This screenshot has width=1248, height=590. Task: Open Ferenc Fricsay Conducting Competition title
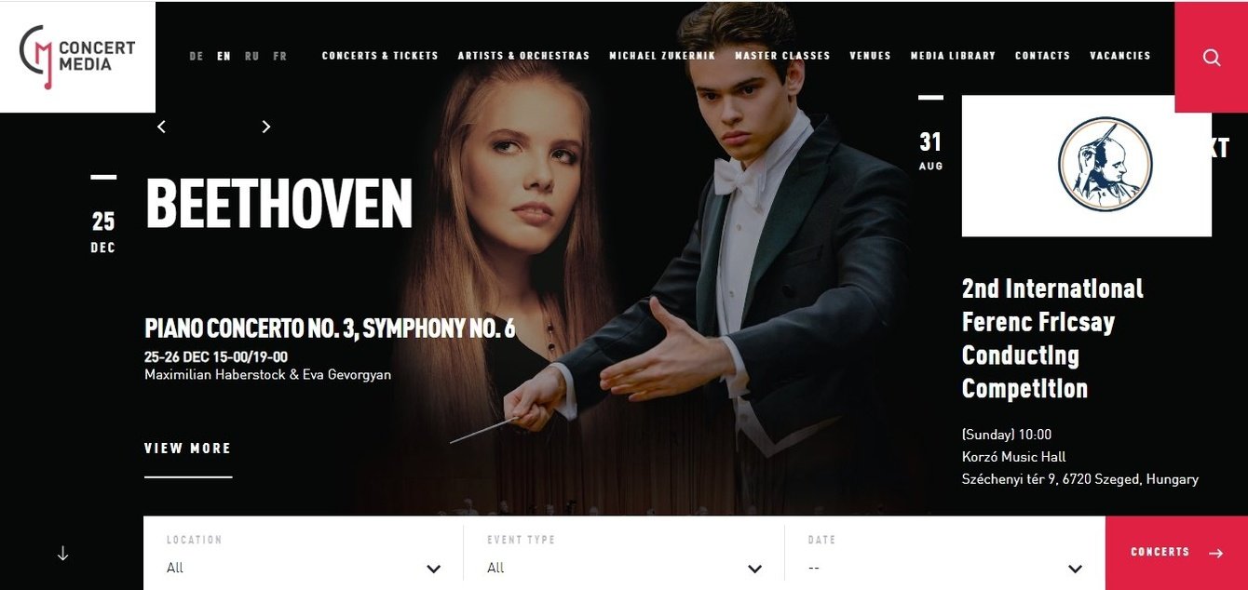[1052, 339]
